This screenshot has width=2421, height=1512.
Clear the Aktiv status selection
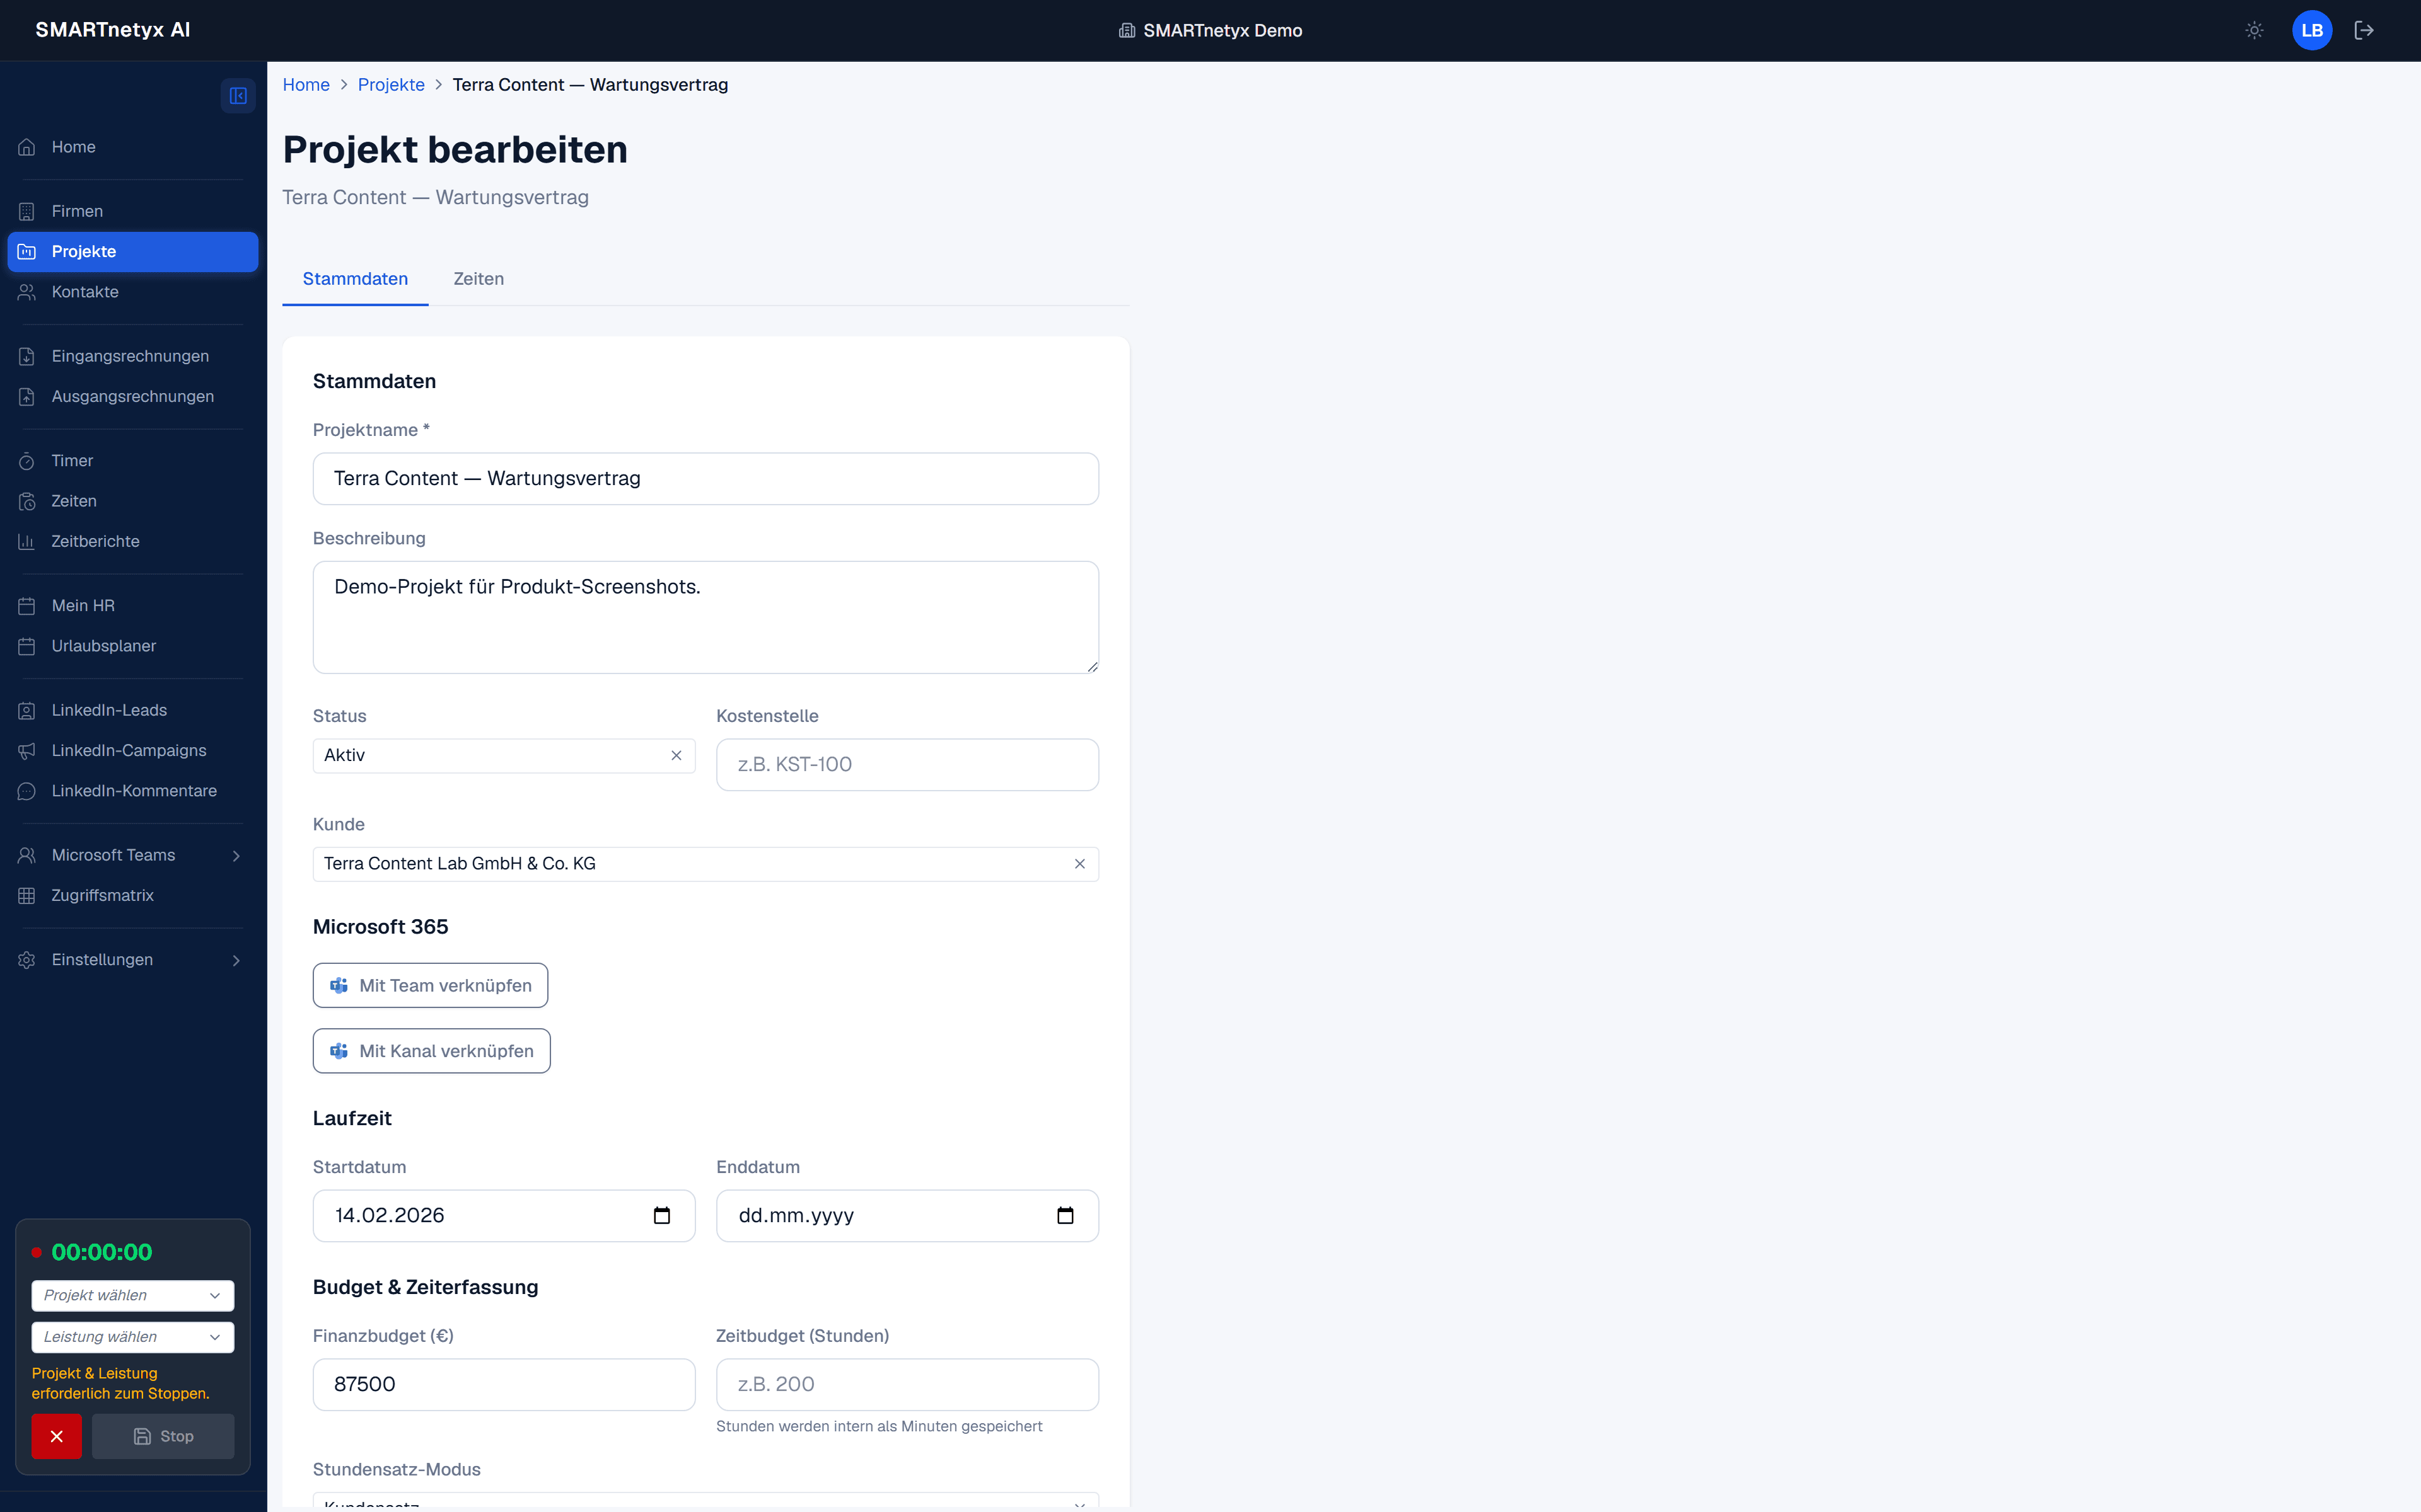coord(676,755)
